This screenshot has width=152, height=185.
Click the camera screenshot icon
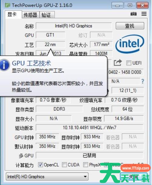click(x=133, y=14)
